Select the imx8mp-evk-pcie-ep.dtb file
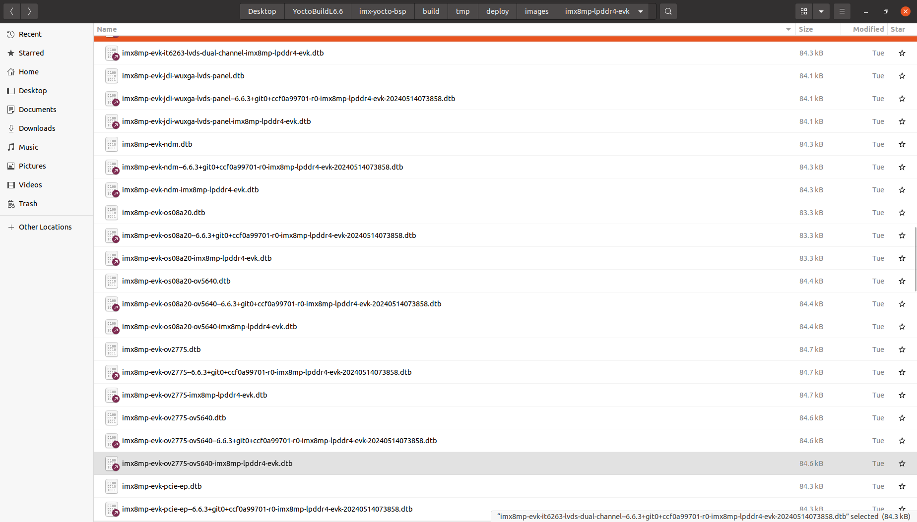This screenshot has width=917, height=522. click(x=162, y=486)
